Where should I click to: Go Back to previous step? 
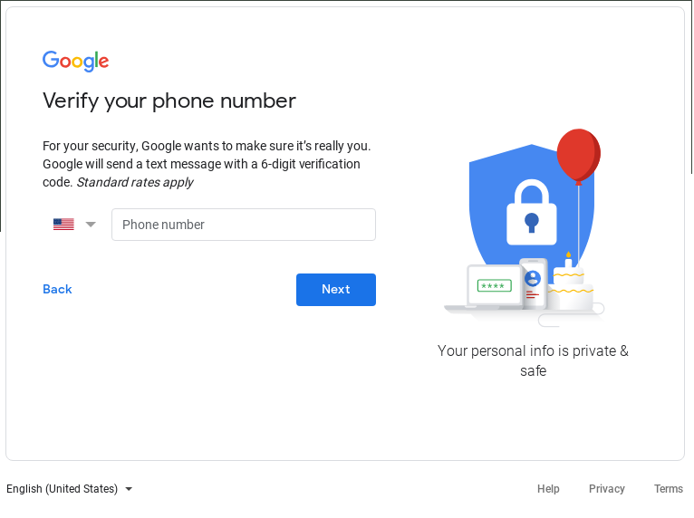coord(57,289)
